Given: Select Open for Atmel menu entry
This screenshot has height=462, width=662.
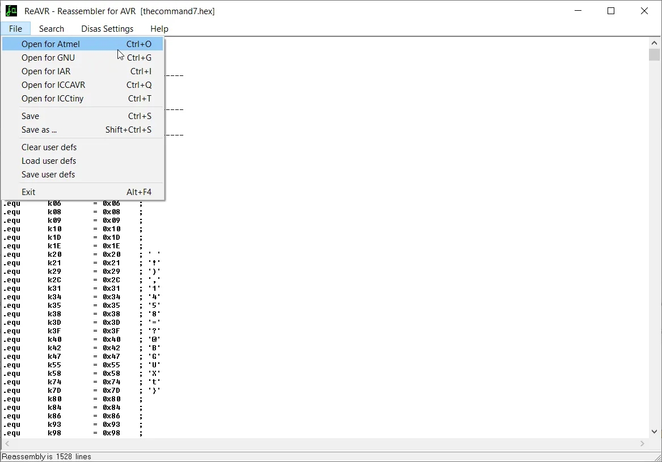Looking at the screenshot, I should click(x=50, y=44).
